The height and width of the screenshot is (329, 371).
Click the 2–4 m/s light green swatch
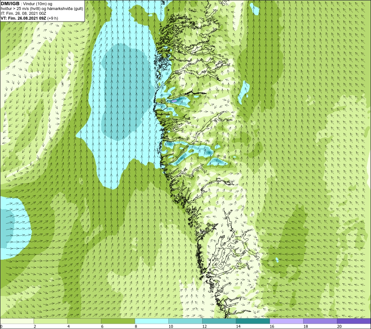point(50,321)
